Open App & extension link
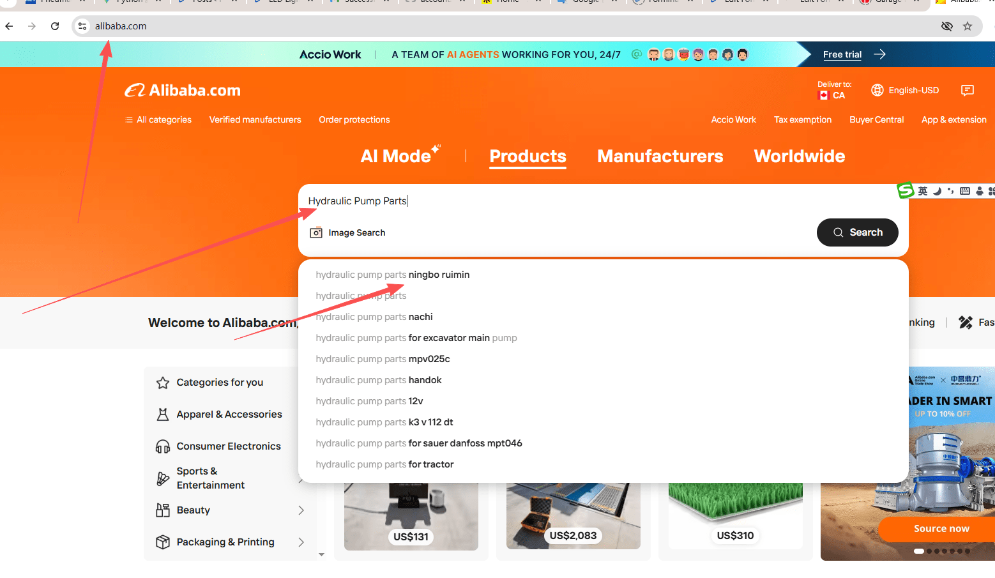This screenshot has width=995, height=578. click(x=954, y=119)
